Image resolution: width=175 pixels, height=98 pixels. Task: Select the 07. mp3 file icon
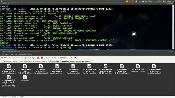click(106, 66)
